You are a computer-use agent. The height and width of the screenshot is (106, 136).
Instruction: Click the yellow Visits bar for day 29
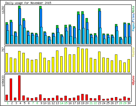(124, 67)
